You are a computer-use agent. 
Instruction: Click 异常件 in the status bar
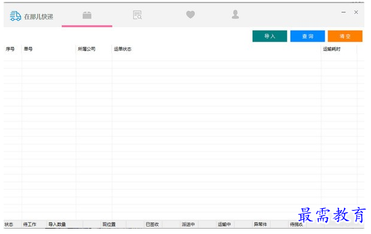coord(260,224)
